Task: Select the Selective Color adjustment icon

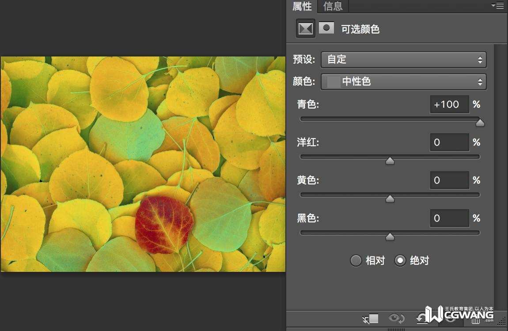Action: [306, 29]
